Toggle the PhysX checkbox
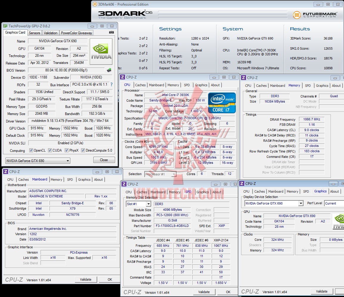The image size is (344, 297). click(x=67, y=150)
